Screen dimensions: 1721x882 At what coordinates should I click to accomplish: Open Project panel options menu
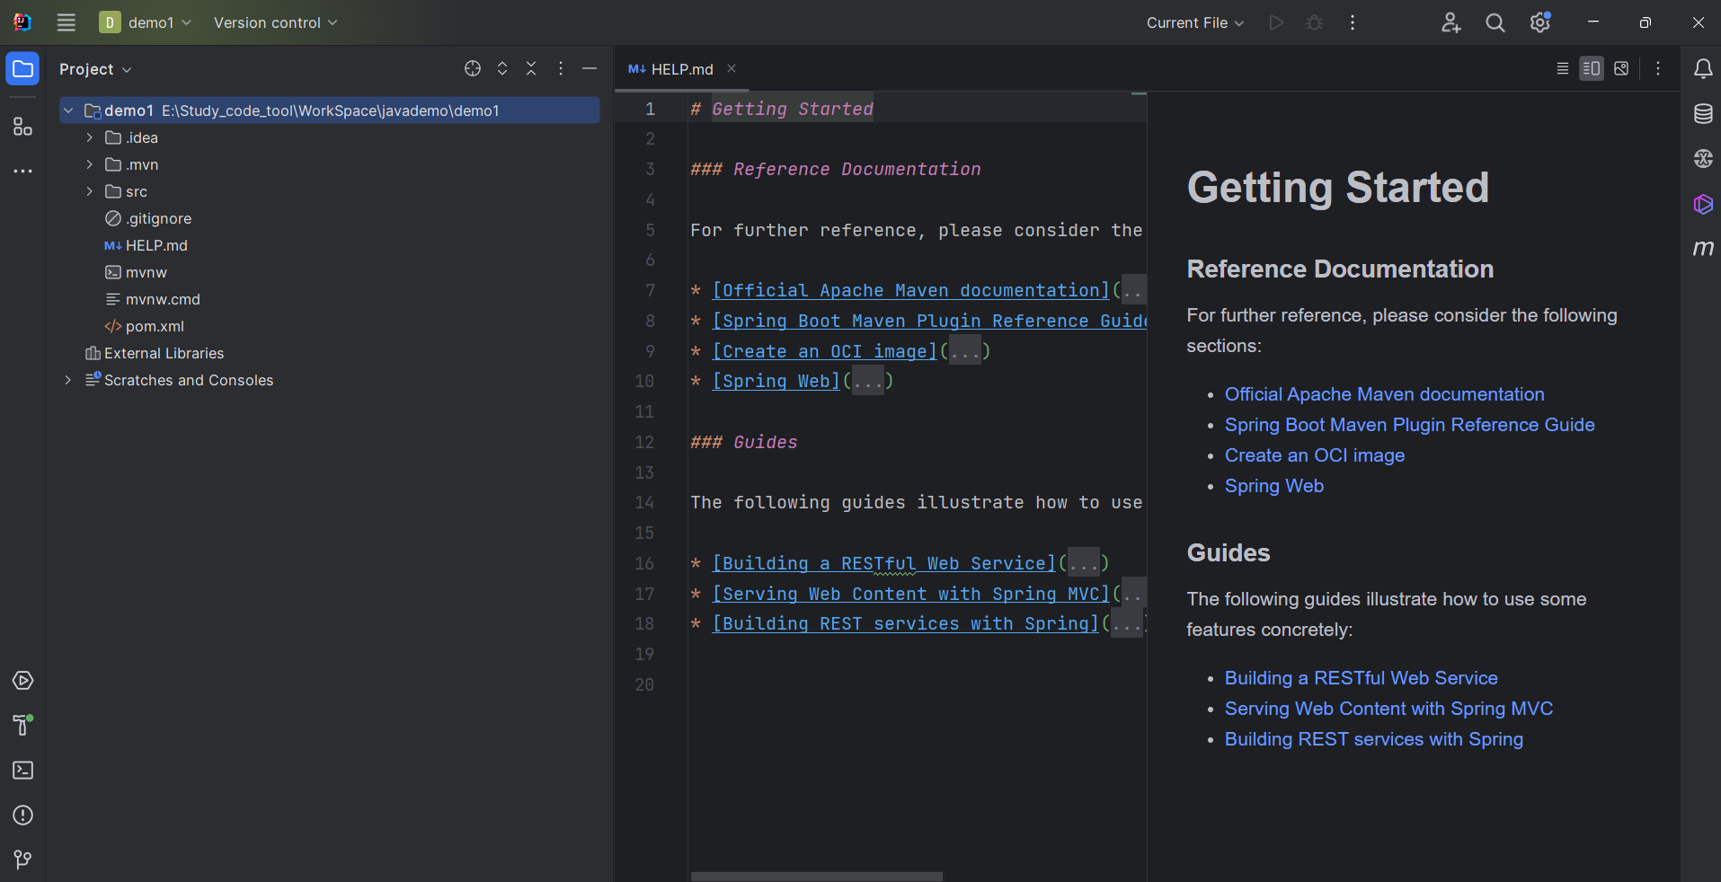(561, 69)
